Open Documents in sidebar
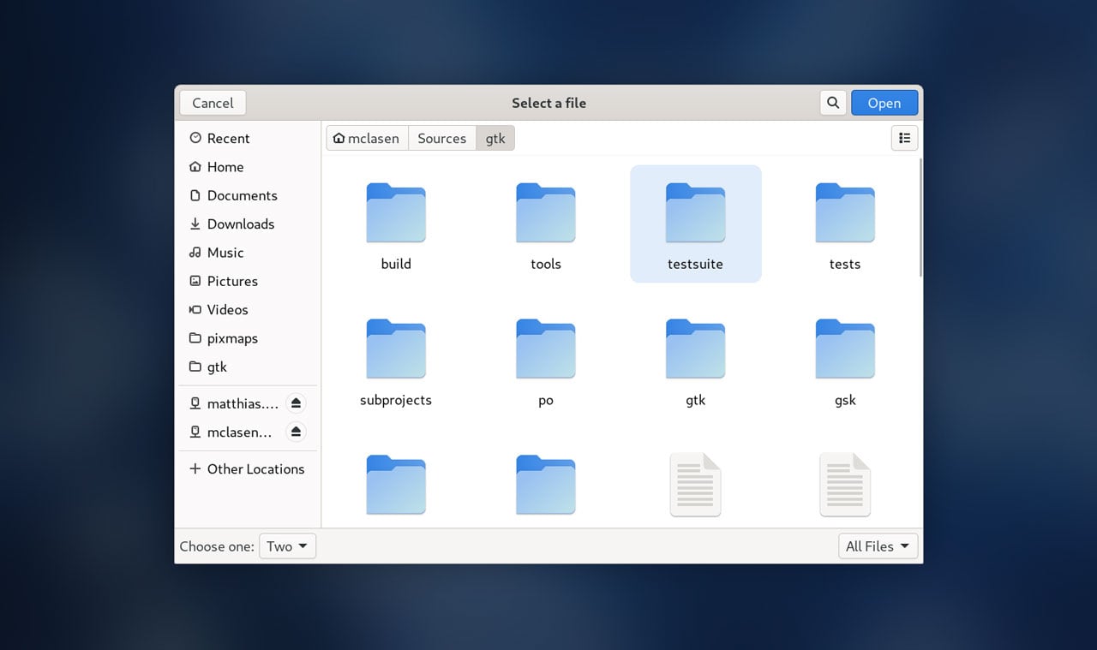1097x650 pixels. [x=248, y=195]
